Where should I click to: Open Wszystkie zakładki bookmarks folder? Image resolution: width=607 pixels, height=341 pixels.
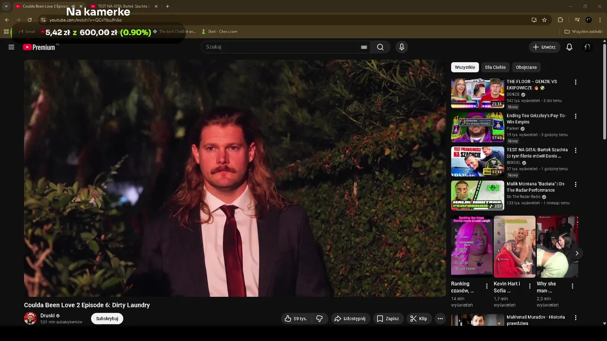[583, 32]
